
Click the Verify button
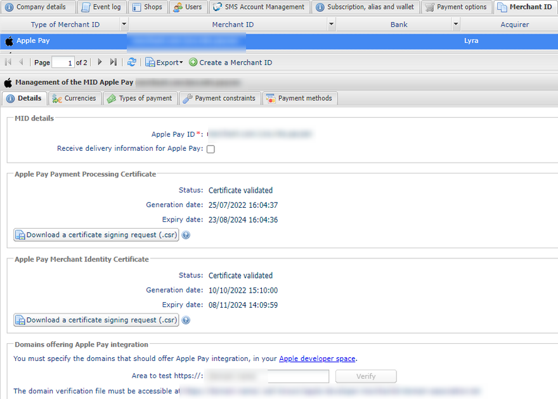pos(366,376)
